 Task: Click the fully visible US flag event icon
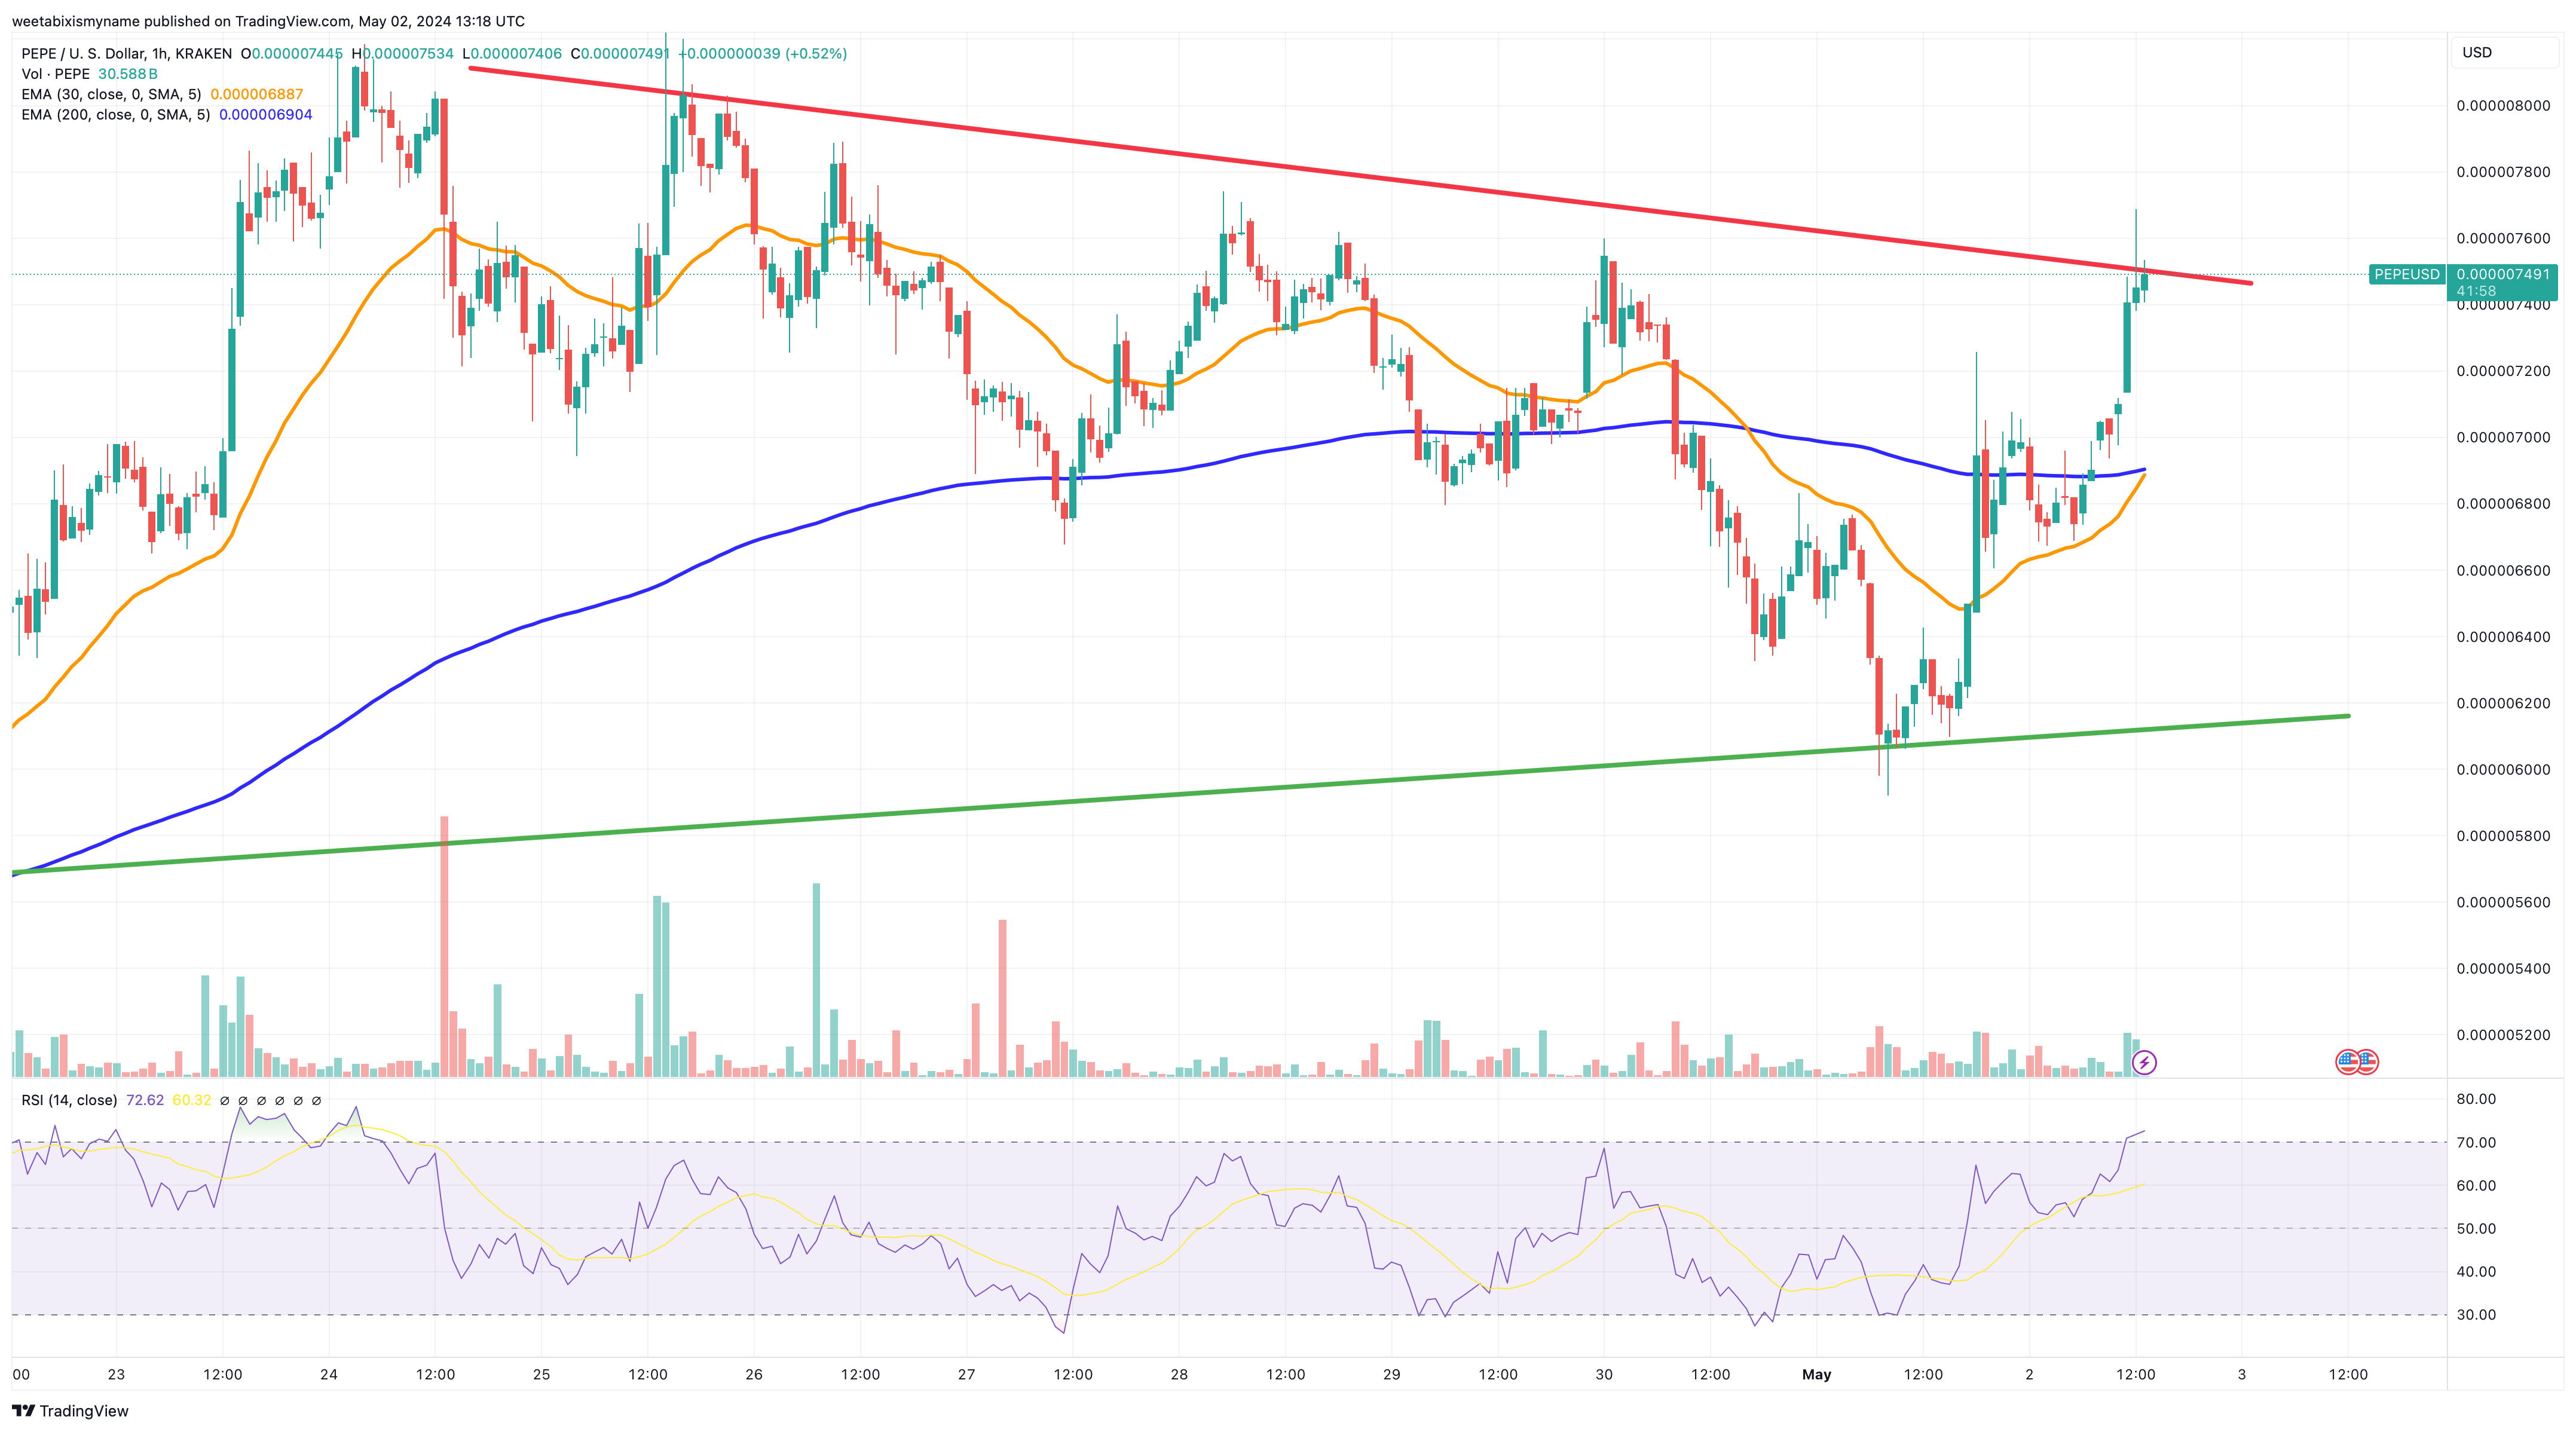[x=2348, y=1062]
